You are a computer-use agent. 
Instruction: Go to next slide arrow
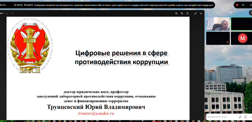tap(12, 13)
